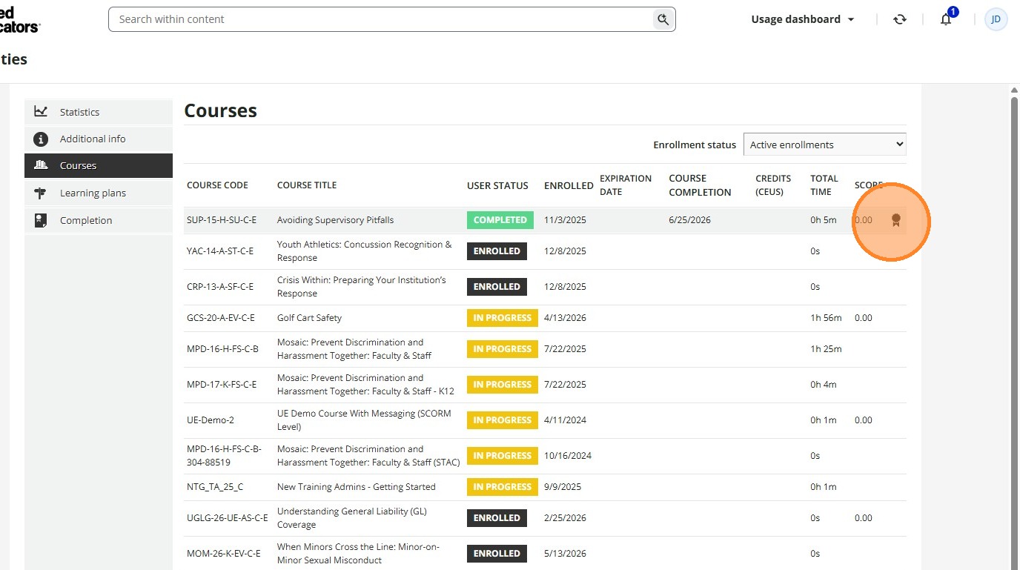Screen dimensions: 1020x570
Task: Click the COURSE CODE column header
Action: (217, 185)
